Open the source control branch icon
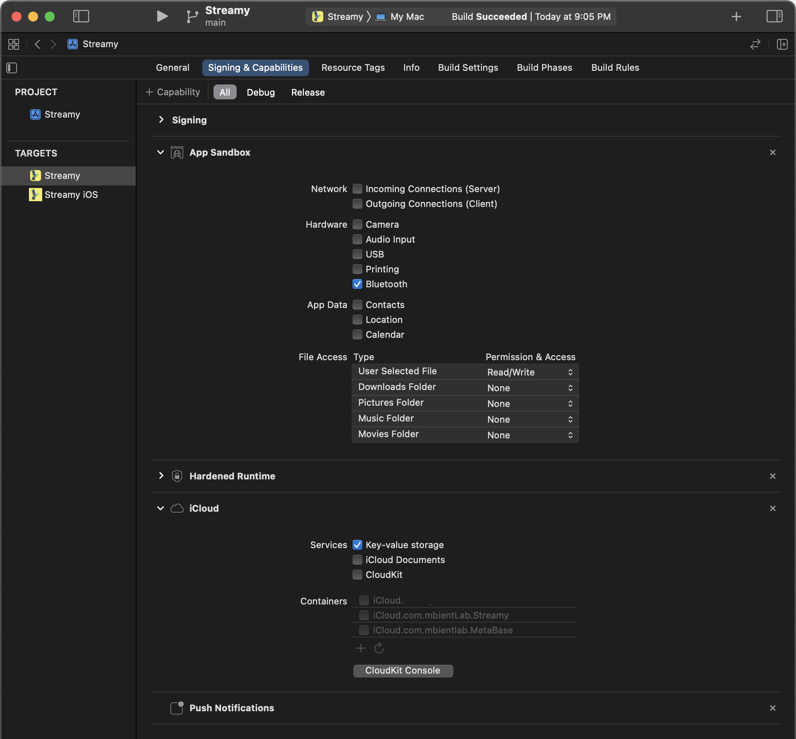This screenshot has height=739, width=796. point(192,17)
